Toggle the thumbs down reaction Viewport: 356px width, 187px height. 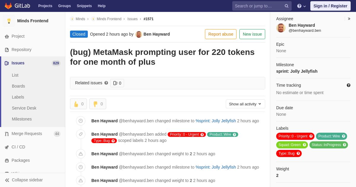[98, 104]
